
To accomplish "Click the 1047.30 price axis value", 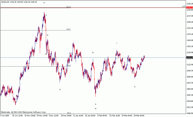I will [190, 95].
